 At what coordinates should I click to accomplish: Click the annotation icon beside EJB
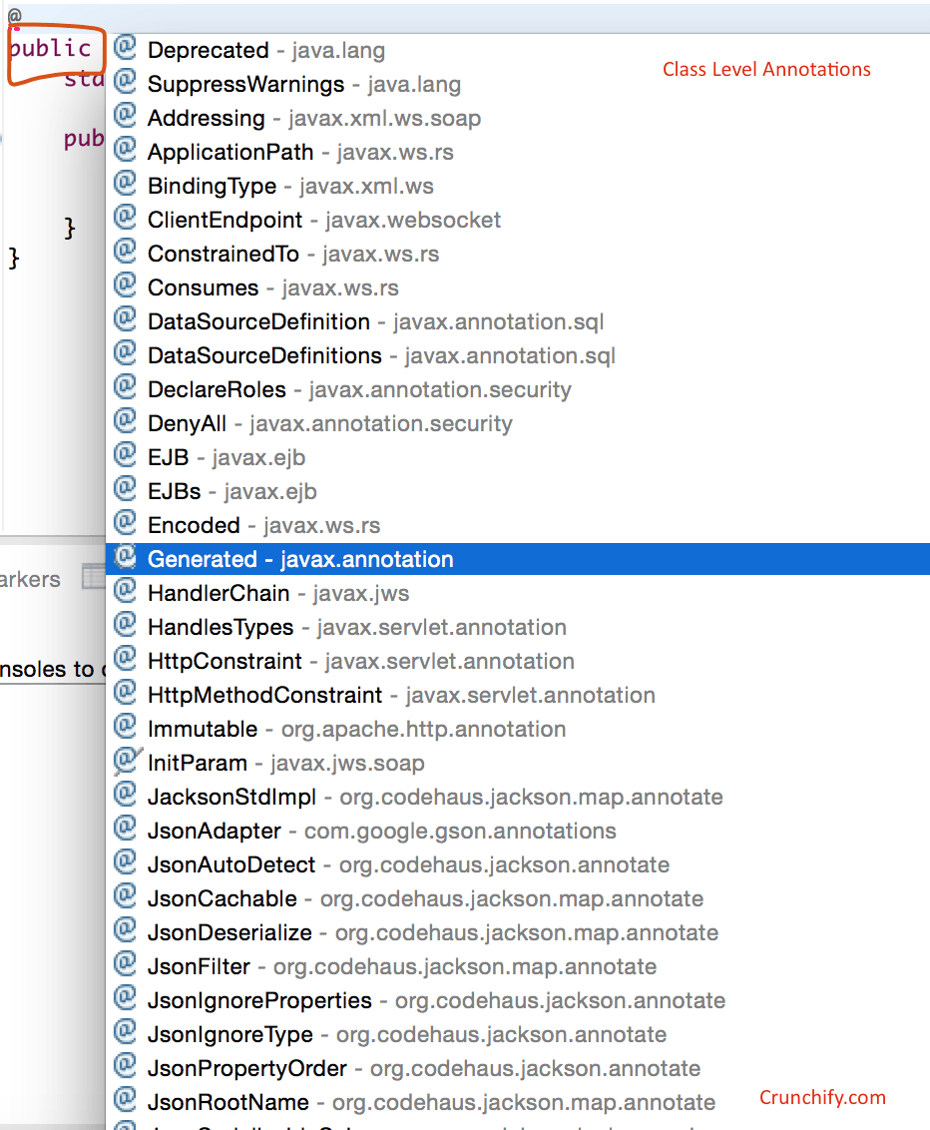[x=125, y=456]
